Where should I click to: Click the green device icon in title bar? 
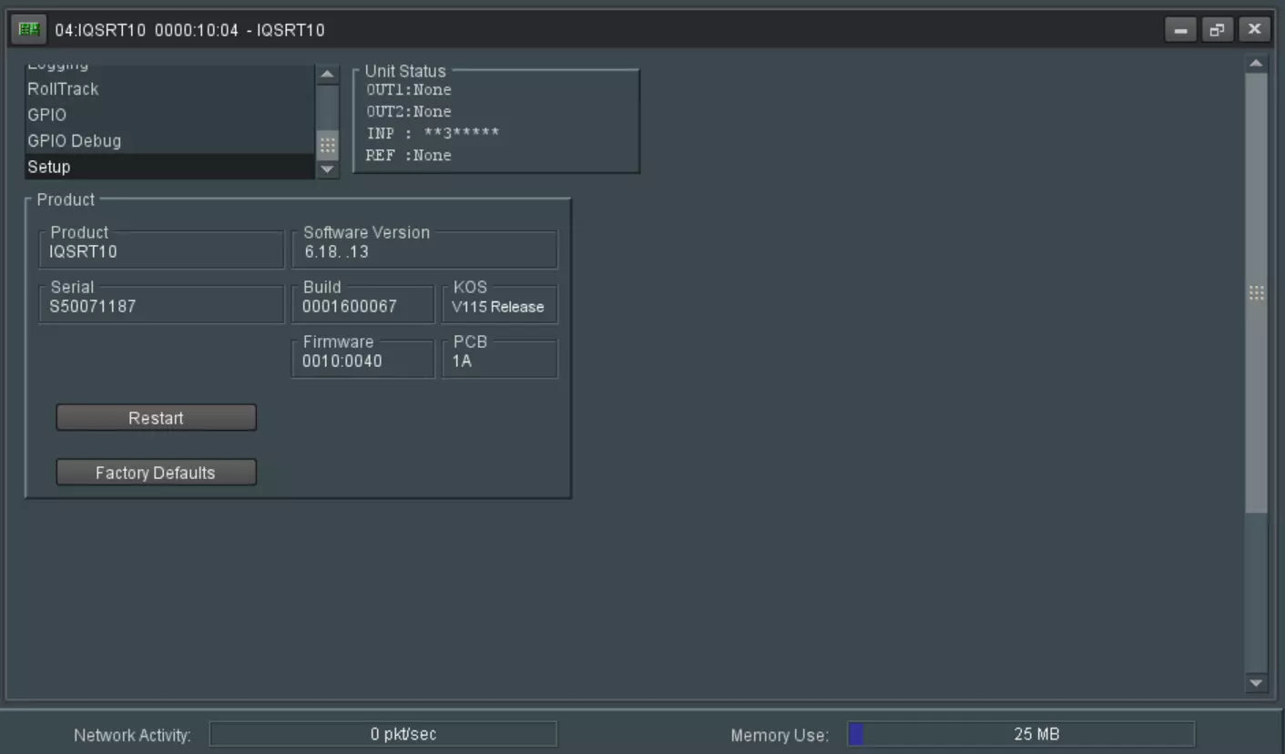(x=29, y=30)
